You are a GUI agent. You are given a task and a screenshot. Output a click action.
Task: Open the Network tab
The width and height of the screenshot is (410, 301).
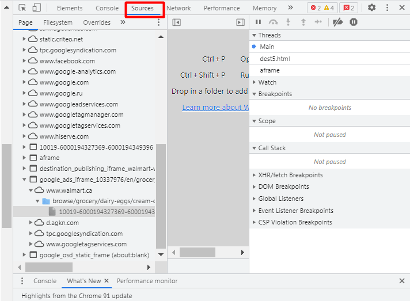[179, 8]
